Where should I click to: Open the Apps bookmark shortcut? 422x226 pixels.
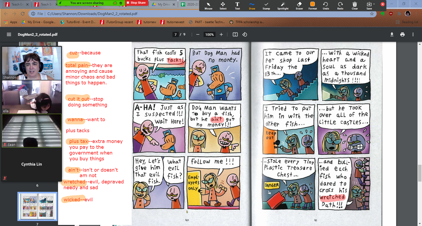11,22
